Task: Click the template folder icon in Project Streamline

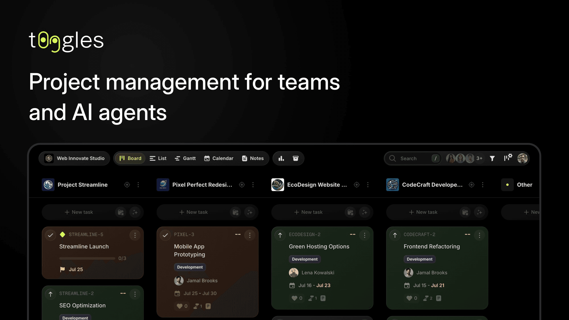Action: click(121, 212)
